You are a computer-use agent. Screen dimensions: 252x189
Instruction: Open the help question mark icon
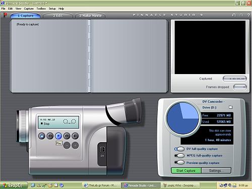point(248,15)
